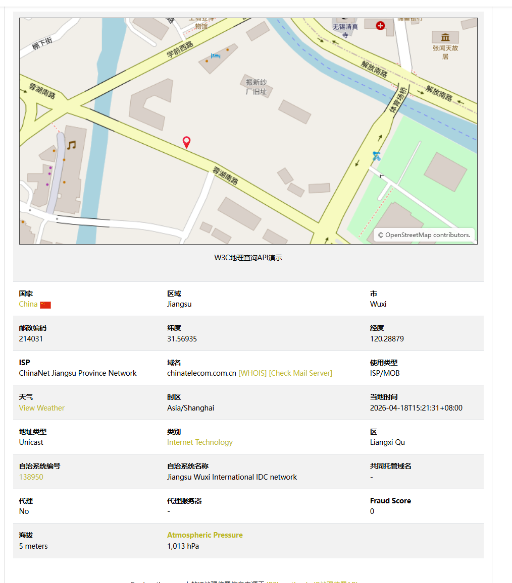Image resolution: width=512 pixels, height=583 pixels.
Task: Click the blue bicycle icon on the map
Action: click(376, 156)
